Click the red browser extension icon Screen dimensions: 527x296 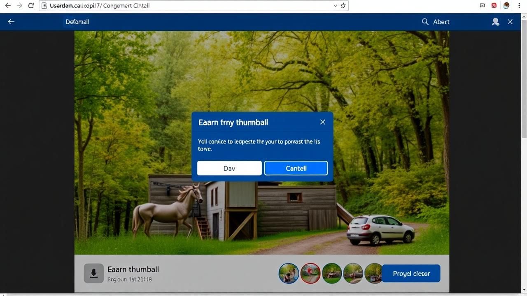click(494, 6)
